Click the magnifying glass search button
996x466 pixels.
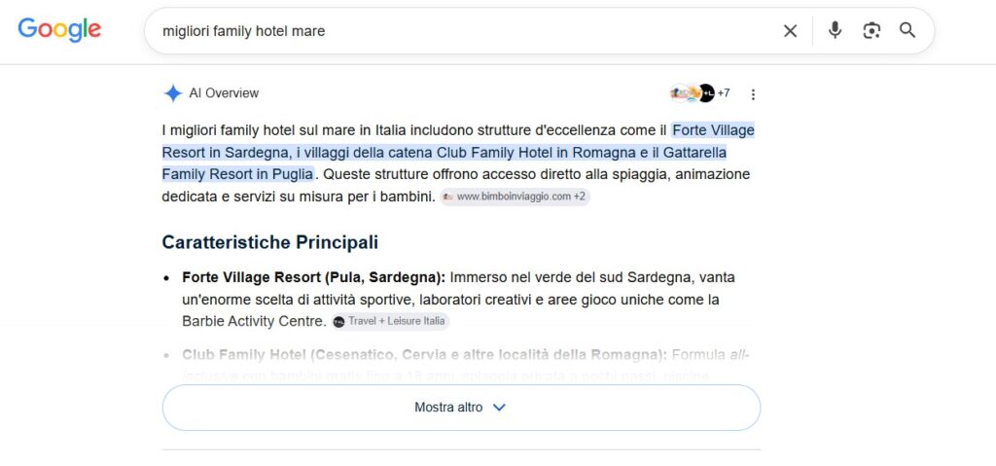point(907,30)
